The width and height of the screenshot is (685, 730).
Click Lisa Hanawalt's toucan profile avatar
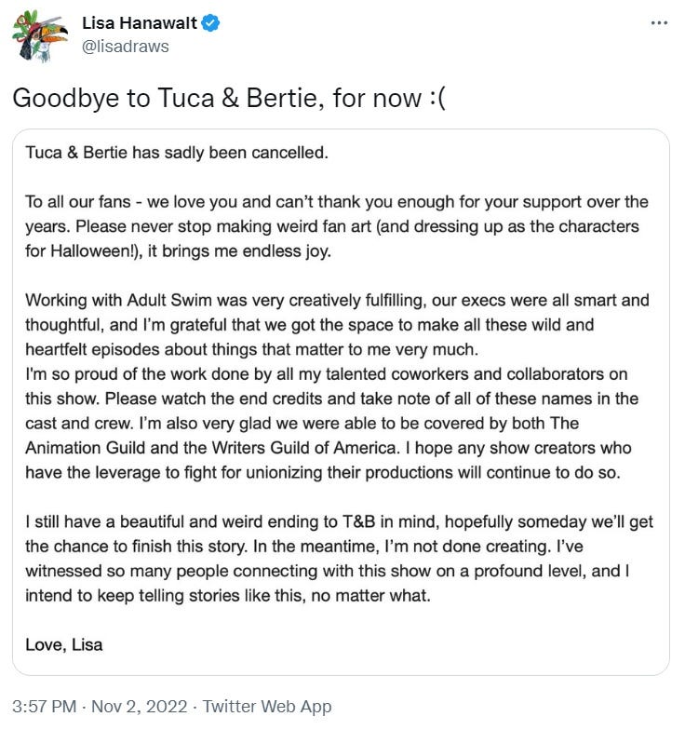(39, 36)
